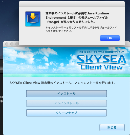
Task: Click the text describing install and uninstall
Action: [62, 83]
